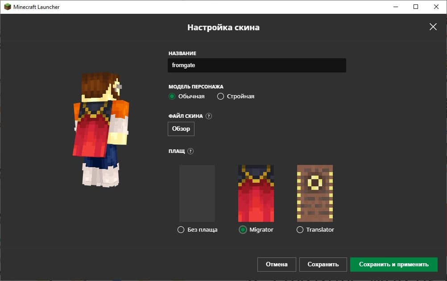Select the Translator cape thumbnail
Viewport: 447px width, 281px height.
tap(315, 193)
